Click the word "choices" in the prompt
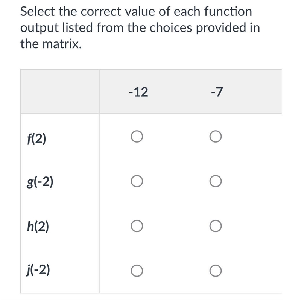 [171, 27]
